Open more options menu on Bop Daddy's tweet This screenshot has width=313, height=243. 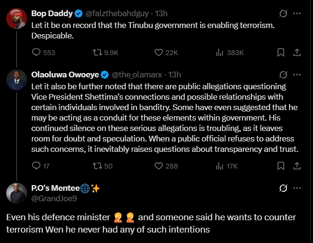[x=298, y=13]
